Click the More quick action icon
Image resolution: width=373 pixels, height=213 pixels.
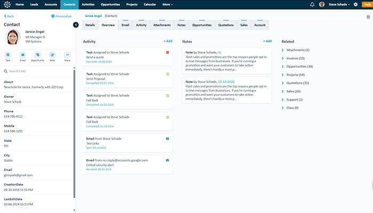[x=67, y=55]
